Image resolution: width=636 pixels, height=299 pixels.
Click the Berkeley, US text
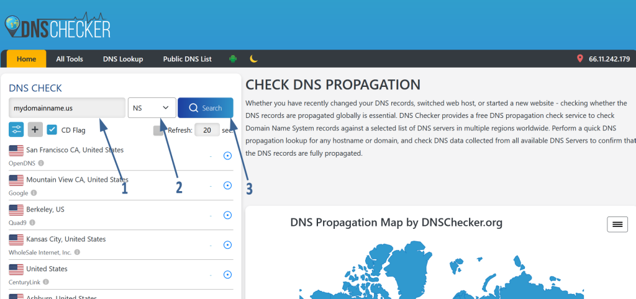45,210
